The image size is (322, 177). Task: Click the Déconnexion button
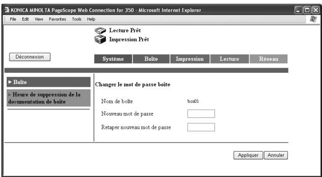click(30, 57)
